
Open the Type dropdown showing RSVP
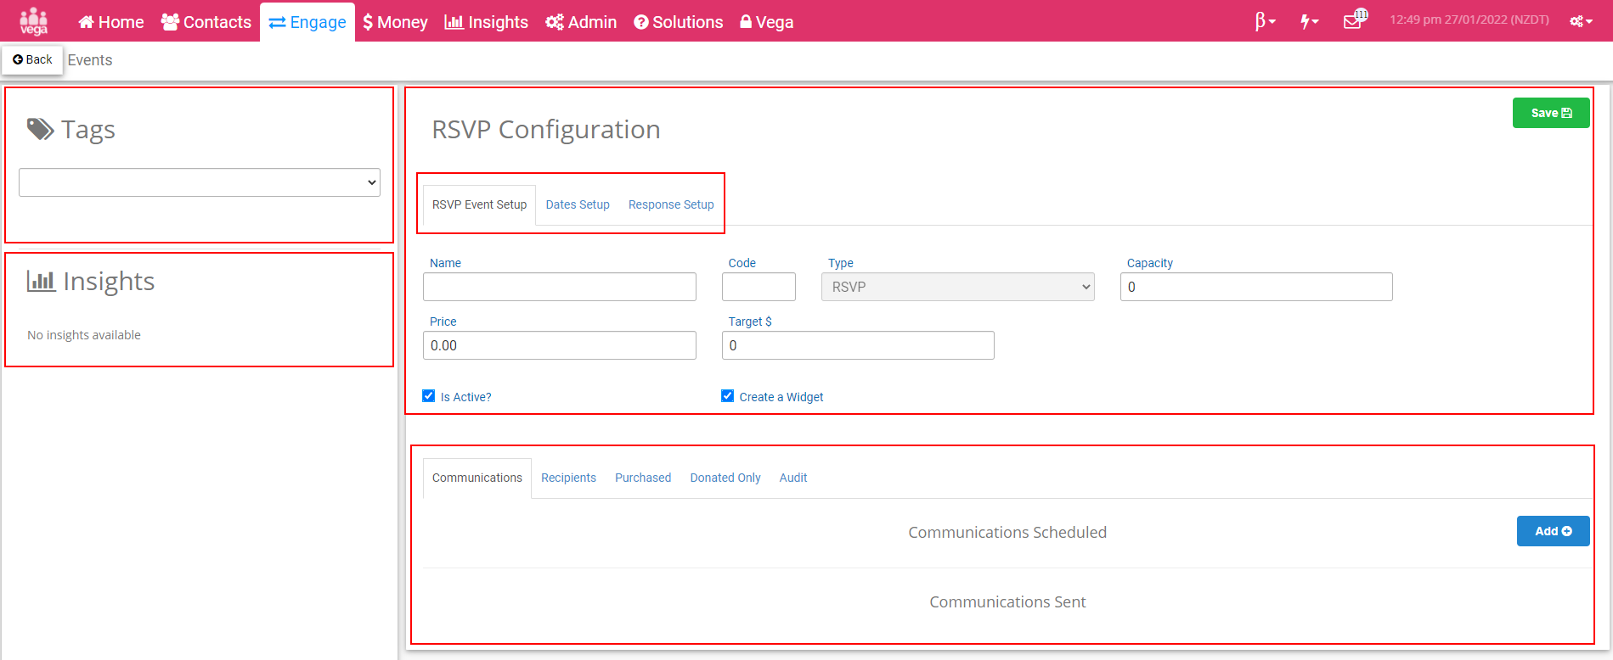point(958,287)
